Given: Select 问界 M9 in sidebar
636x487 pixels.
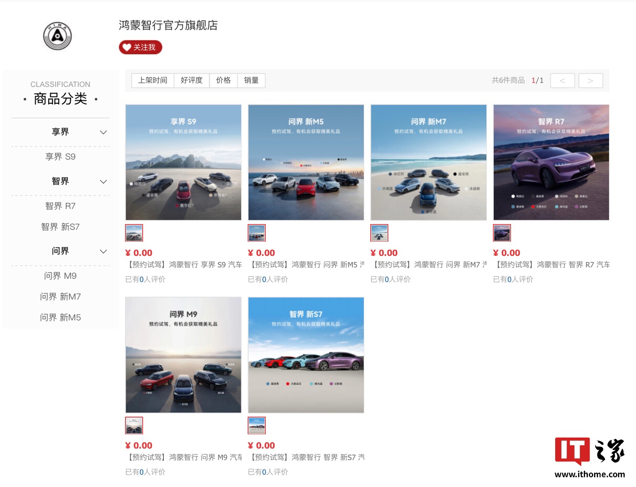Looking at the screenshot, I should 61,276.
